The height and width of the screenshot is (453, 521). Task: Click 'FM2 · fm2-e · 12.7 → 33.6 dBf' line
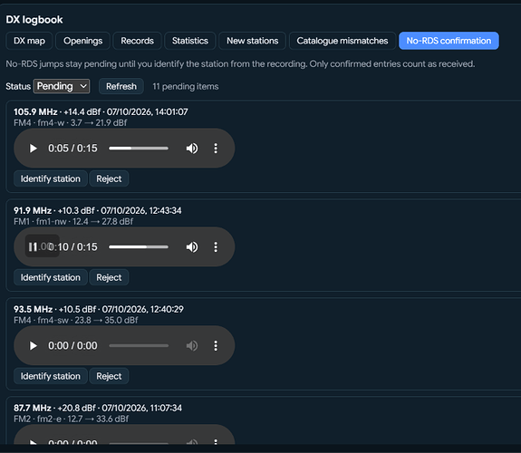point(71,419)
